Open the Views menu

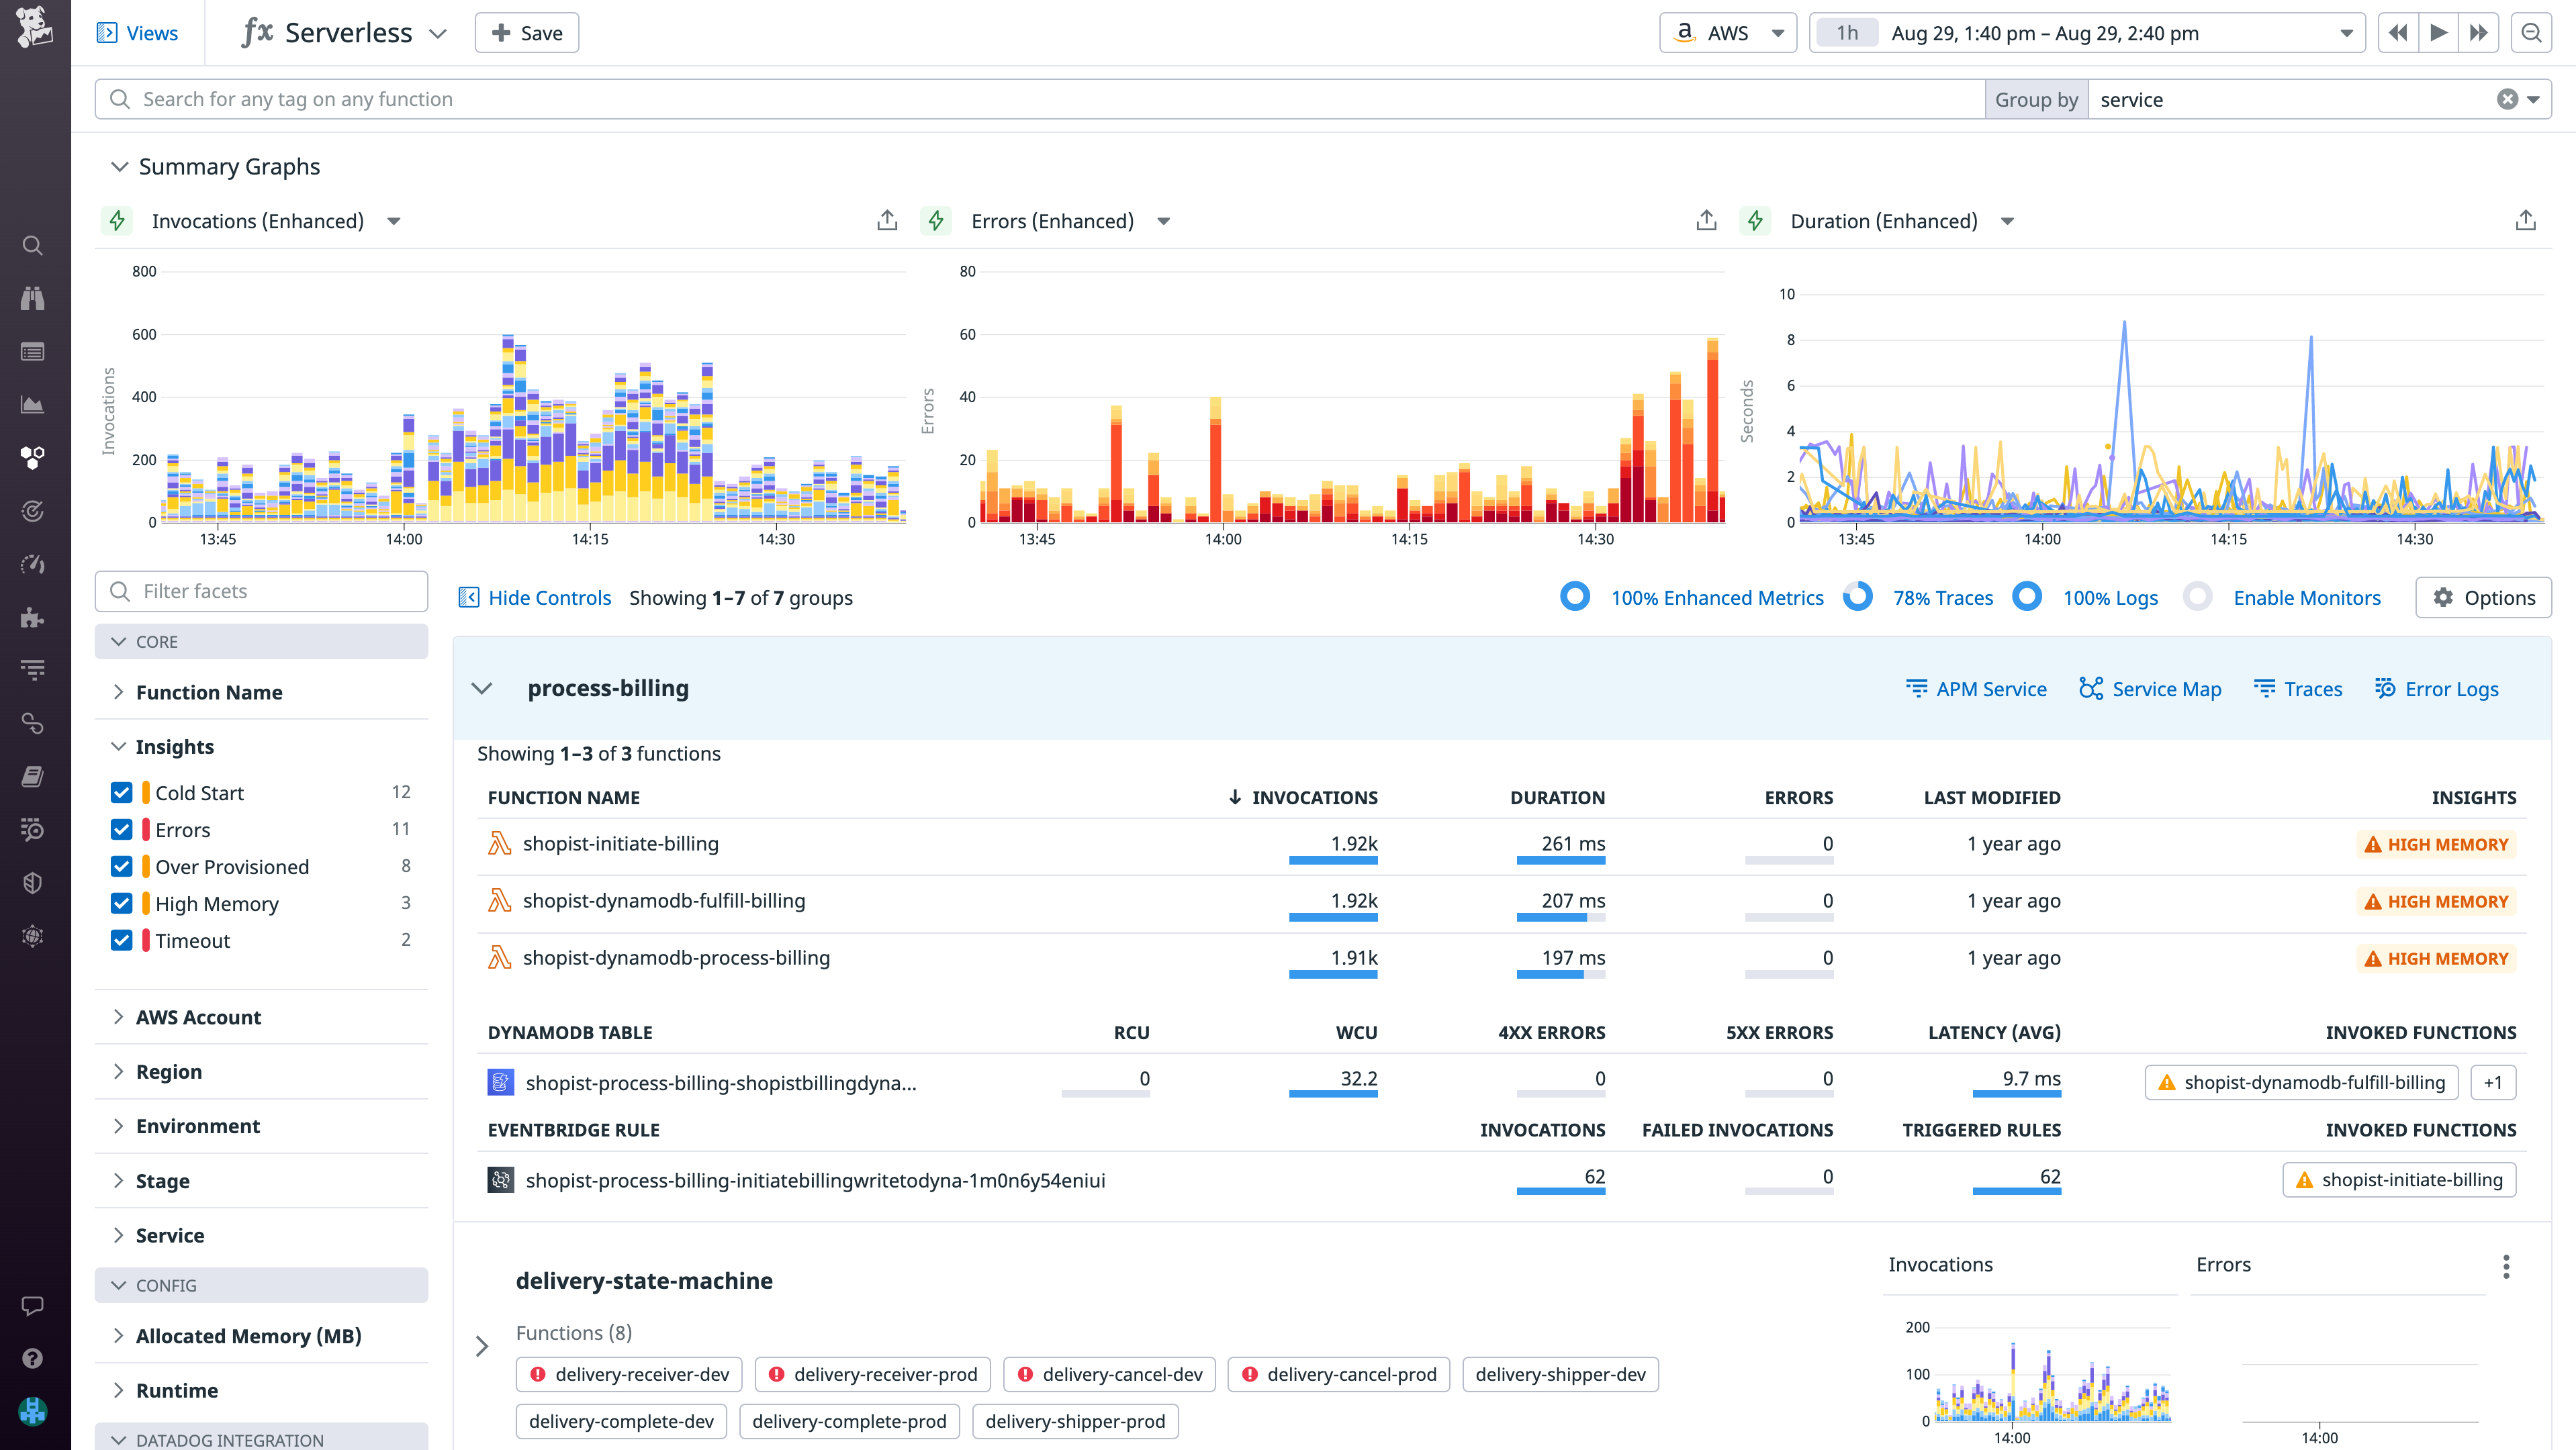[x=137, y=32]
